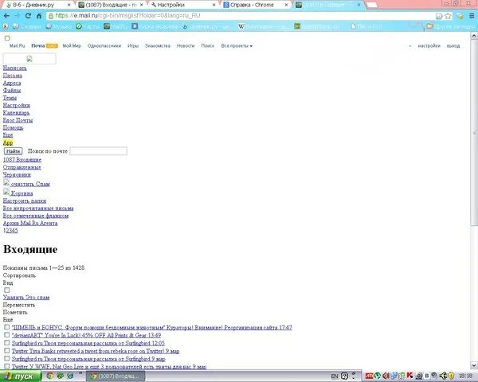Check the ШМЕЛЬ и БОНУС email checkbox

point(6,327)
